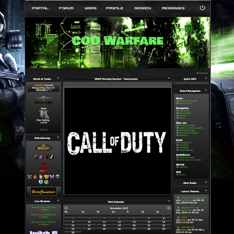234x234 pixels.
Task: Open the MESSAGES menu item
Action: 173,8
